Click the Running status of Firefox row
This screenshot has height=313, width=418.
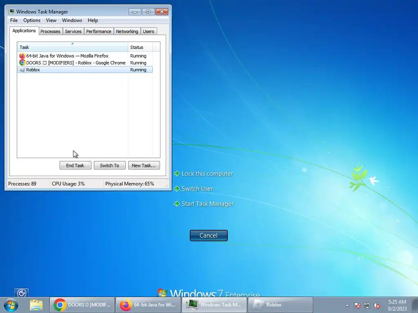coord(138,56)
